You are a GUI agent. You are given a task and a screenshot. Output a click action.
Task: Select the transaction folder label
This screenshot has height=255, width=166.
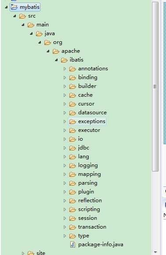[x=92, y=227]
